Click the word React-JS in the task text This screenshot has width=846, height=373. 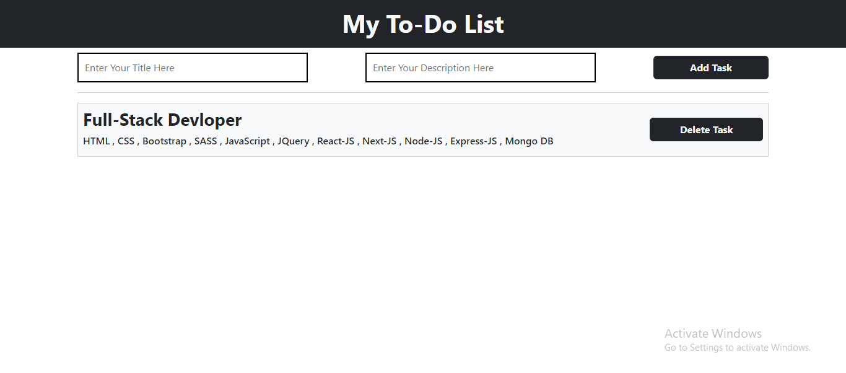click(x=336, y=141)
